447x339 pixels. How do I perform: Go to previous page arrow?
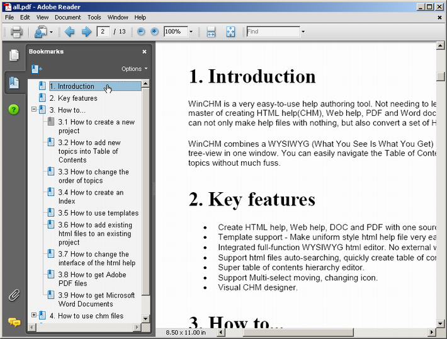tap(69, 32)
